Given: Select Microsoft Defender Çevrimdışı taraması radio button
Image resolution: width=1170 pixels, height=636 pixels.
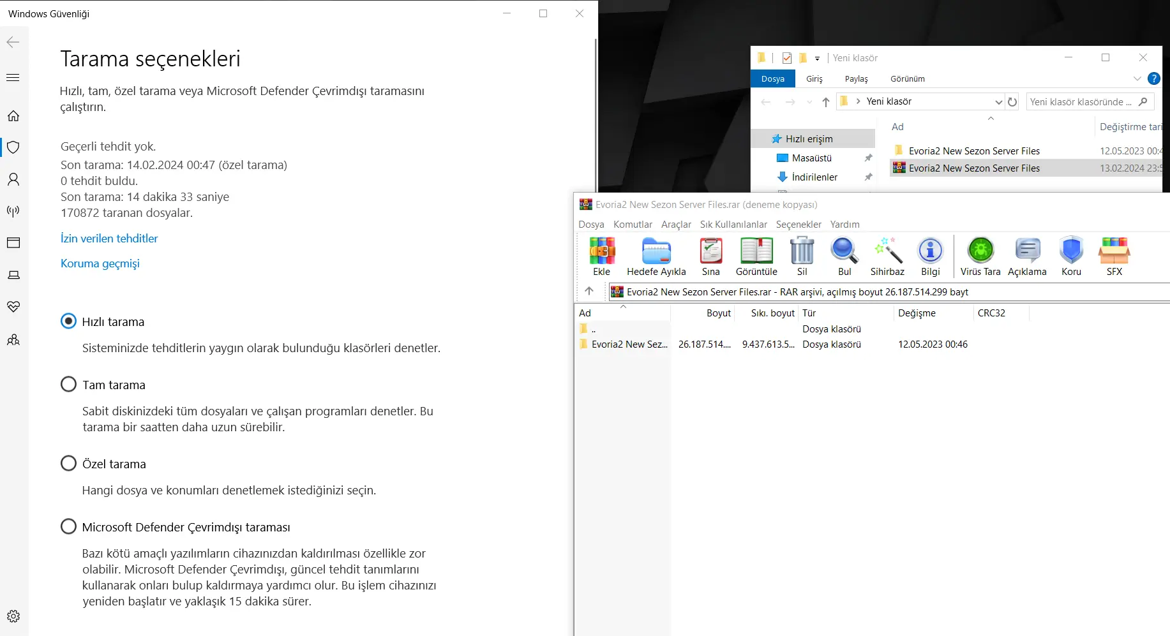Looking at the screenshot, I should pyautogui.click(x=68, y=526).
